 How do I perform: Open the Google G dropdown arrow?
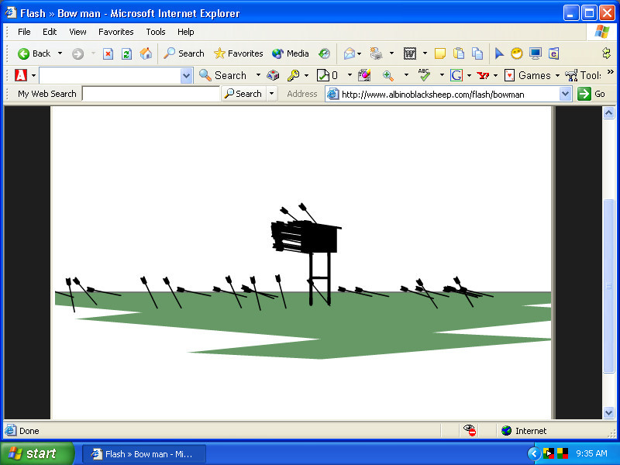(x=469, y=75)
